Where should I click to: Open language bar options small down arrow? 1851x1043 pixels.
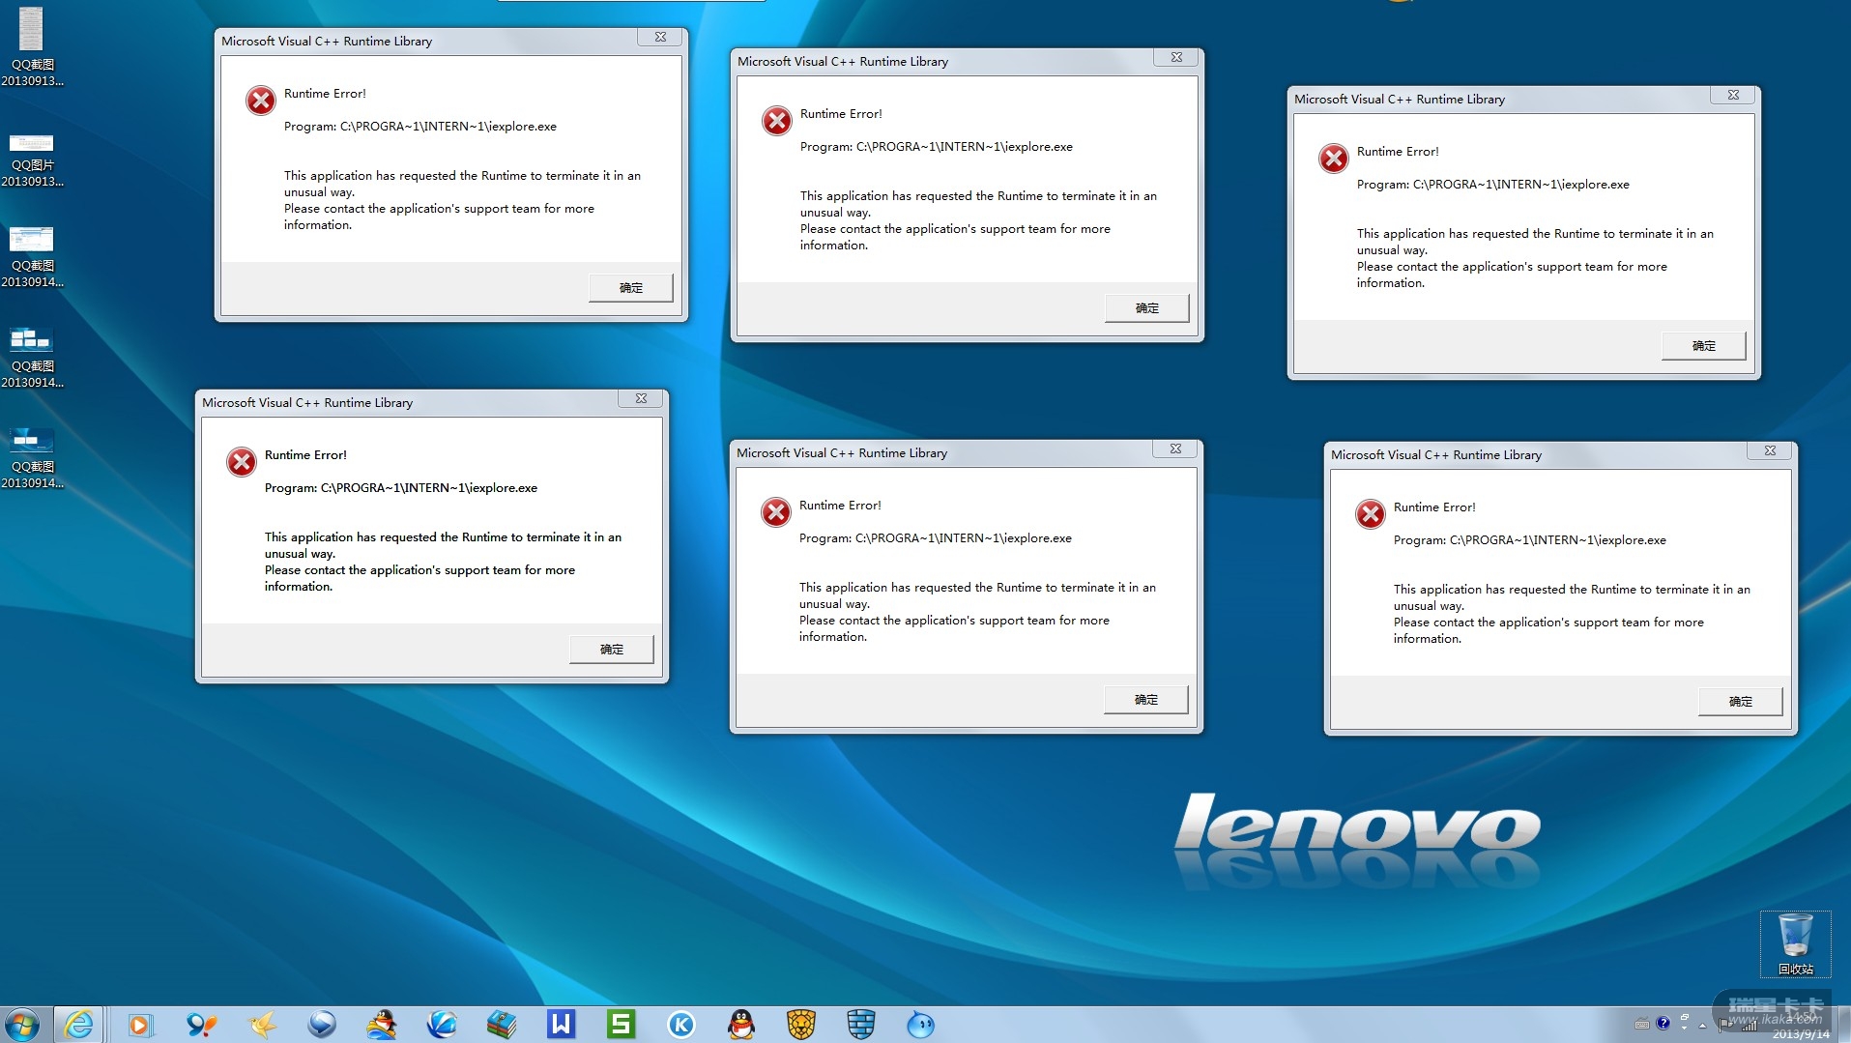pyautogui.click(x=1684, y=1029)
